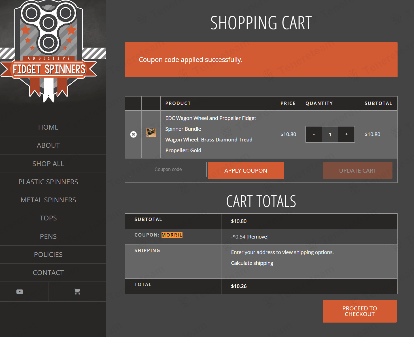Open the shopping cart icon in the sidebar
Image resolution: width=414 pixels, height=337 pixels.
pos(77,291)
